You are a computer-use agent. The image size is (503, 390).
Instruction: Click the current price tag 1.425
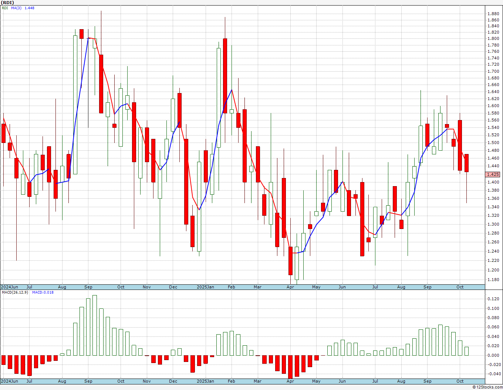(x=493, y=174)
